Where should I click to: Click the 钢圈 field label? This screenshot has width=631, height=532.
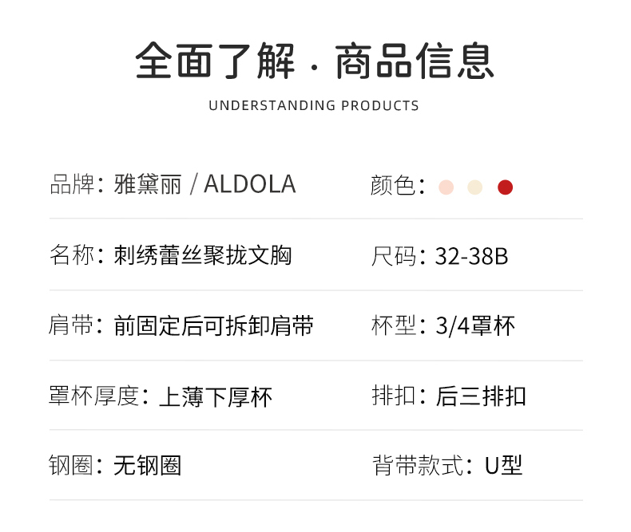[x=72, y=465]
